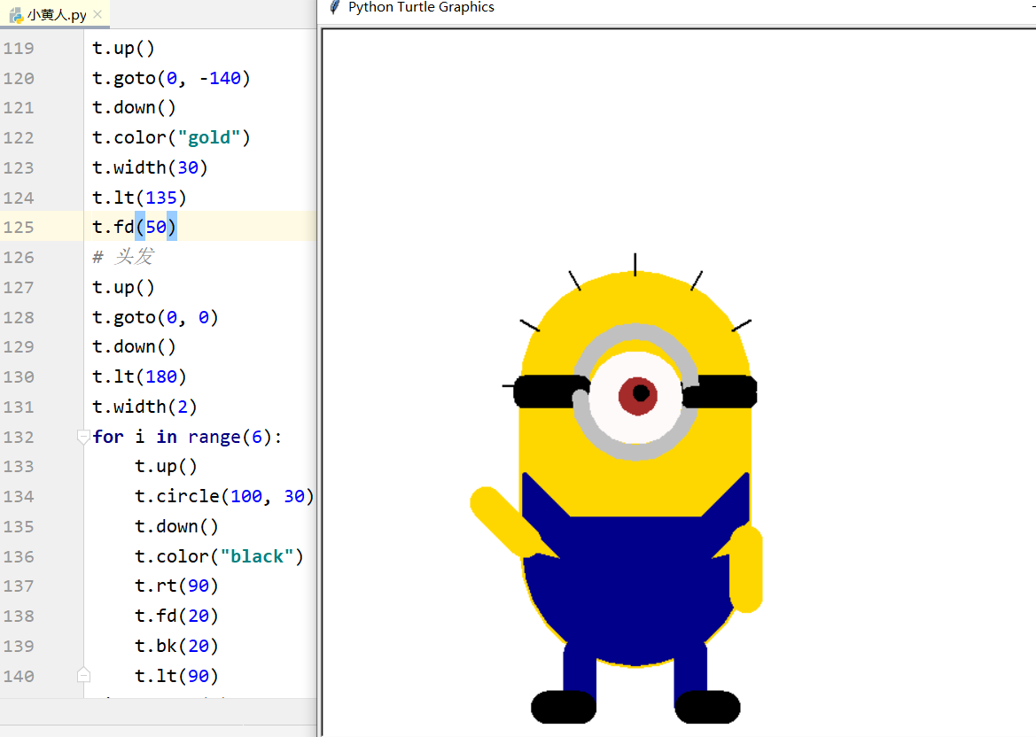This screenshot has width=1036, height=737.
Task: Click gutter line number 119
Action: [x=19, y=49]
